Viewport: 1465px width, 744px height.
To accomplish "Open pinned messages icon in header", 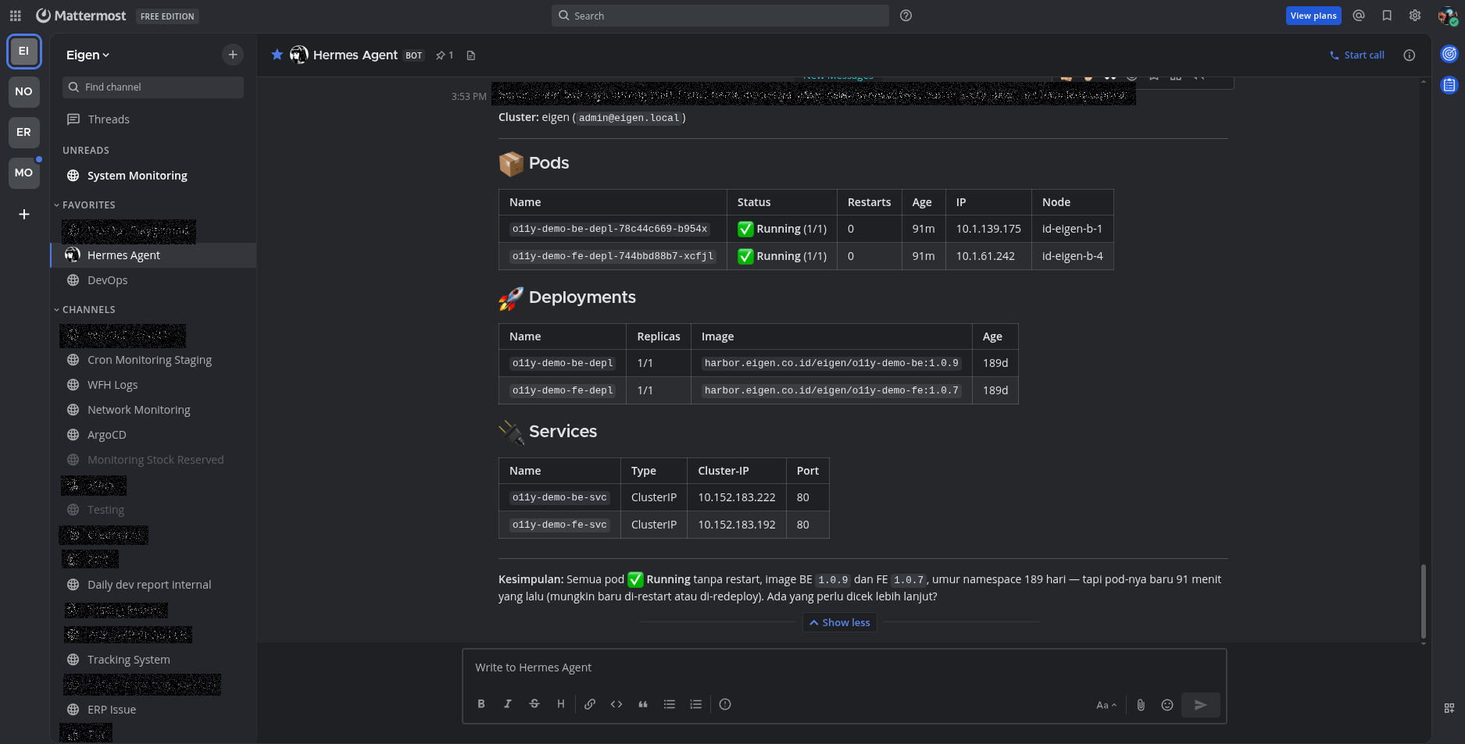I will pos(444,55).
